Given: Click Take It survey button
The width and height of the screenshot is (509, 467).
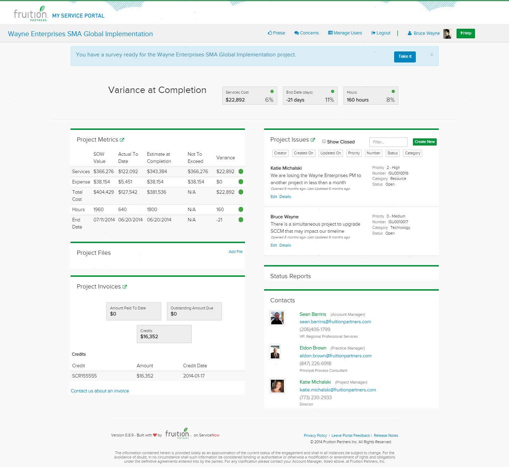Looking at the screenshot, I should [405, 57].
